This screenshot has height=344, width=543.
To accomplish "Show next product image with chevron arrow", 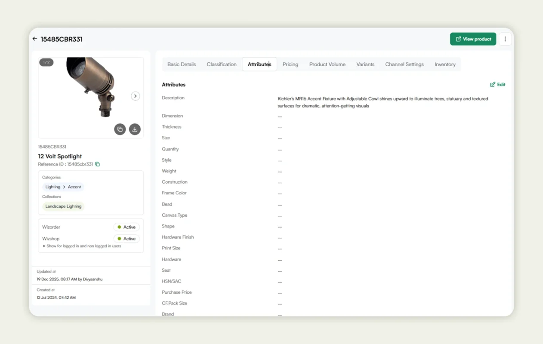I will pos(135,96).
